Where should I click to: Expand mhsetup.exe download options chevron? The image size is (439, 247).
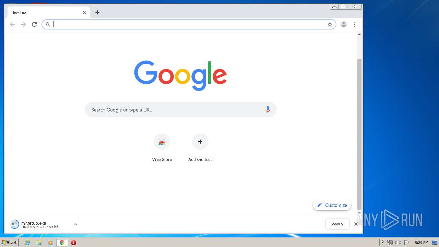tap(76, 224)
